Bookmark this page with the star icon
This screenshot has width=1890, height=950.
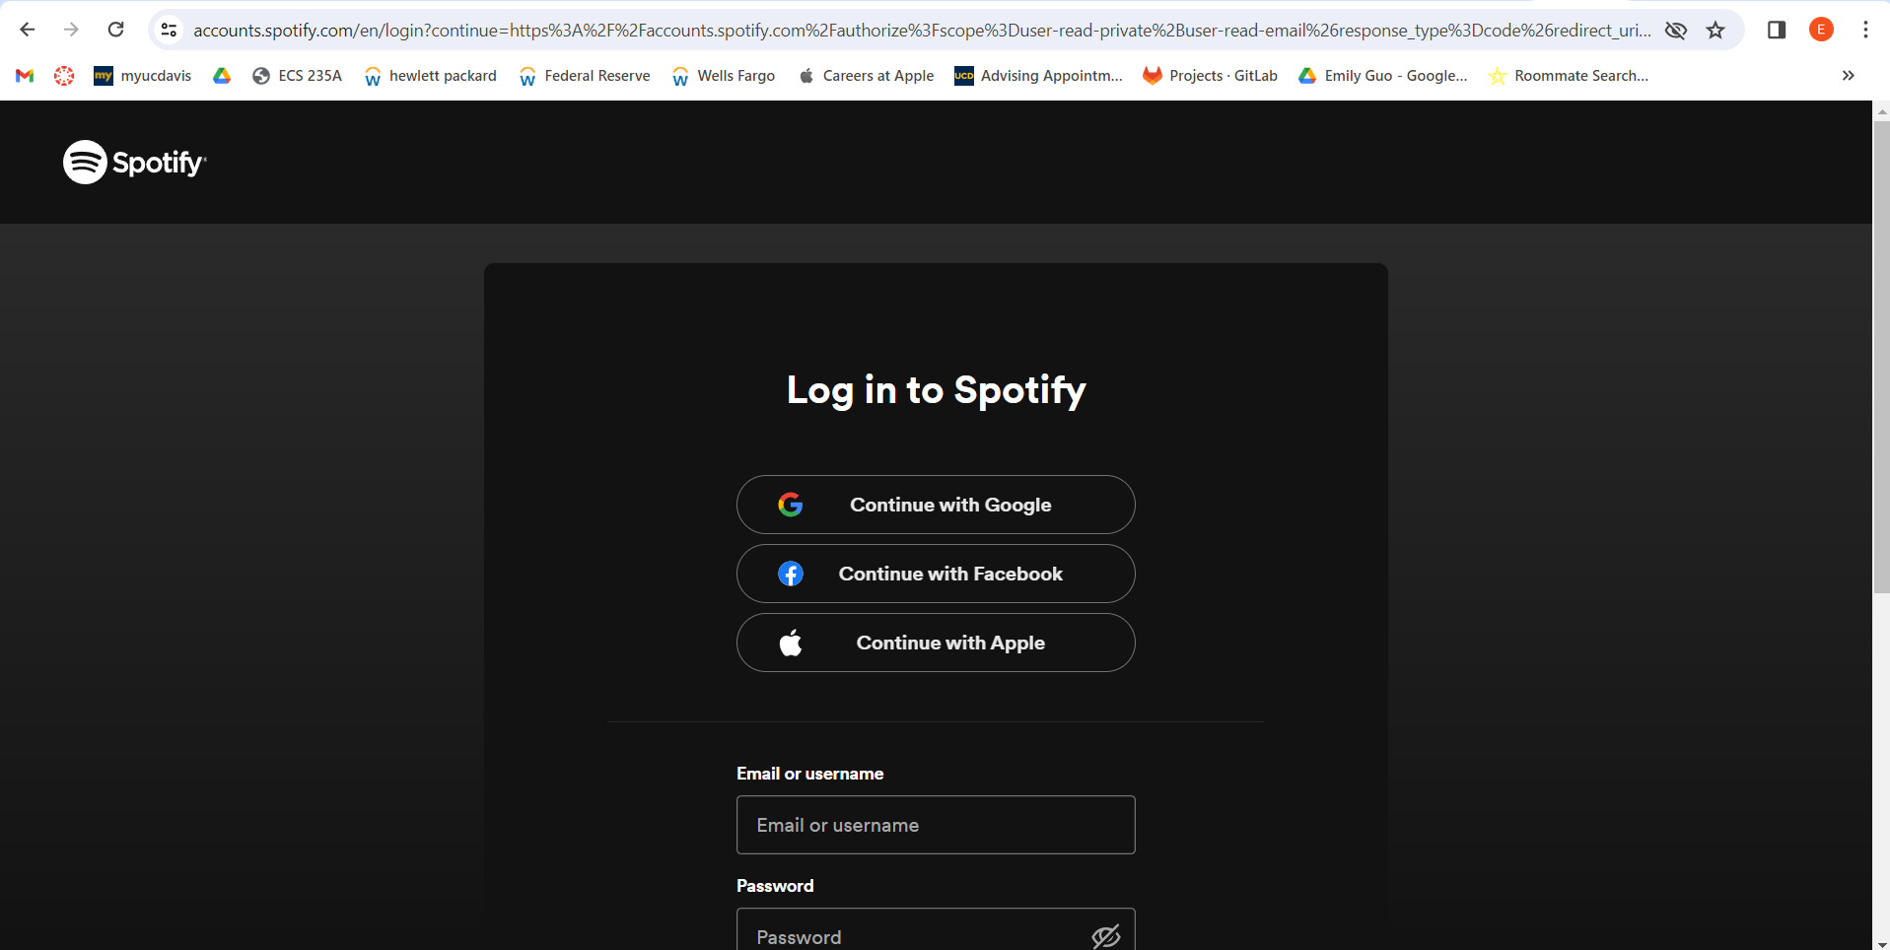click(1715, 30)
